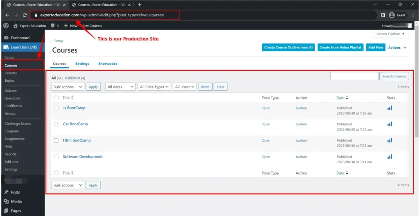
Task: Sort by Title using the header sort arrows
Action: [72, 98]
